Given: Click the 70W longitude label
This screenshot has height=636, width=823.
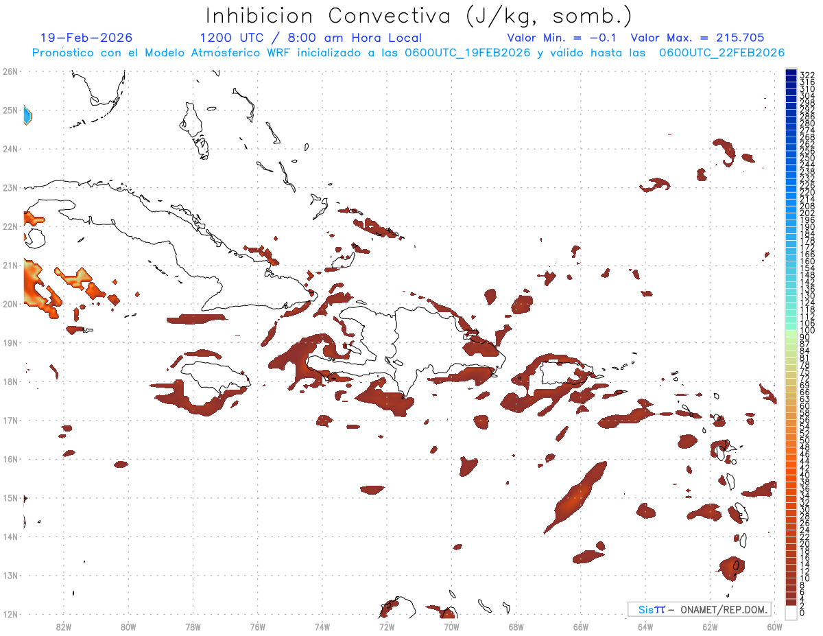Looking at the screenshot, I should (x=451, y=626).
